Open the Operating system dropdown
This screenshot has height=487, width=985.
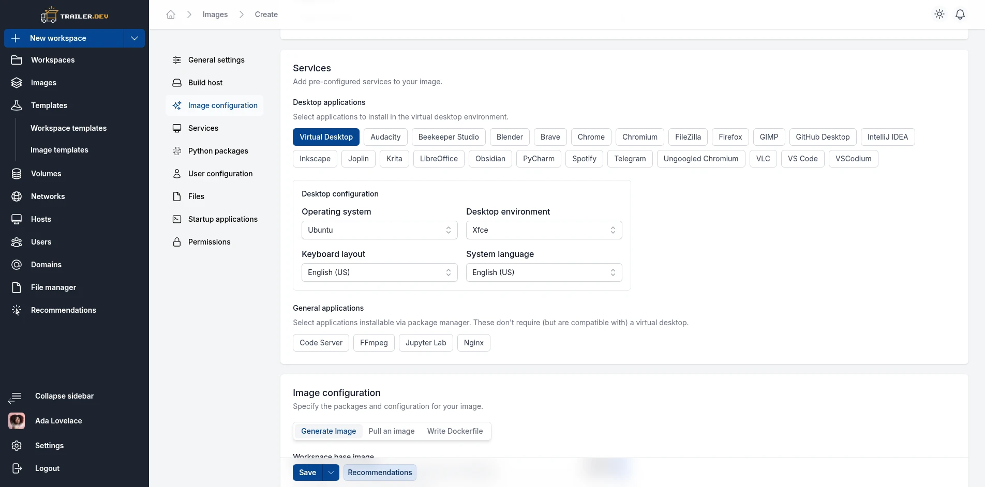pos(380,230)
